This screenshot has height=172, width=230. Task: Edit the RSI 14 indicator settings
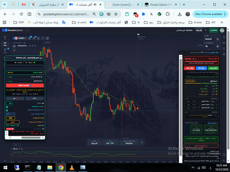point(19,149)
